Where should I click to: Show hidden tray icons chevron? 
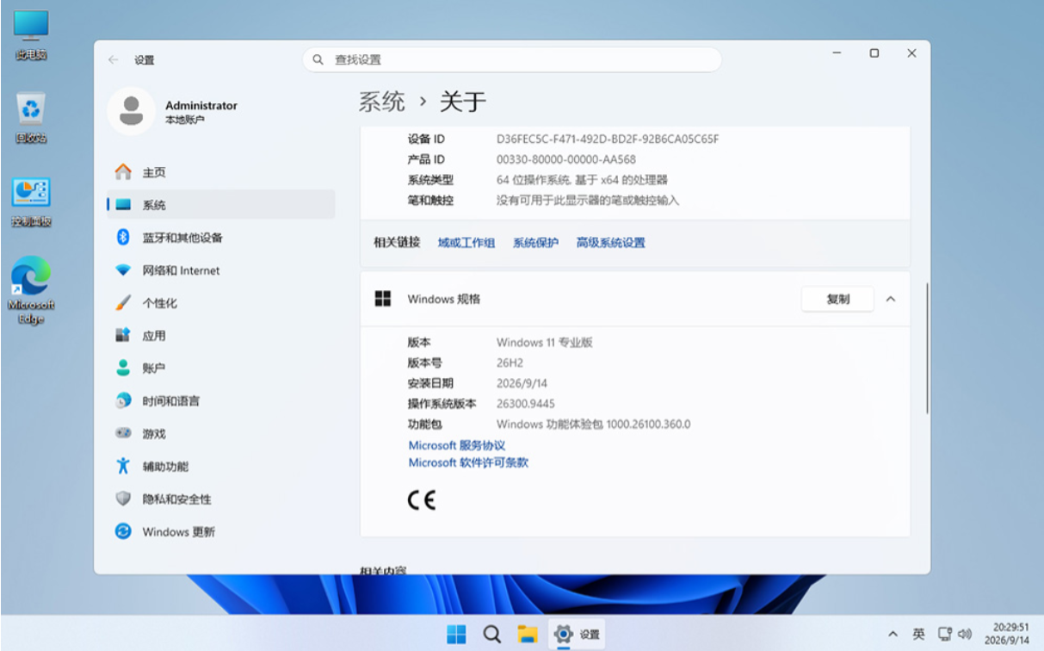(x=893, y=634)
